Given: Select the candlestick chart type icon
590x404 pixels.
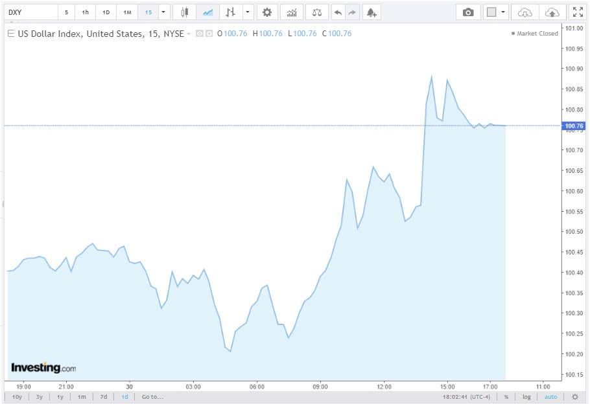Looking at the screenshot, I should 183,12.
